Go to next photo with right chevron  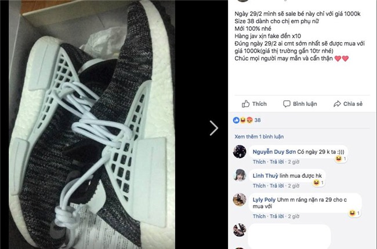pos(214,128)
